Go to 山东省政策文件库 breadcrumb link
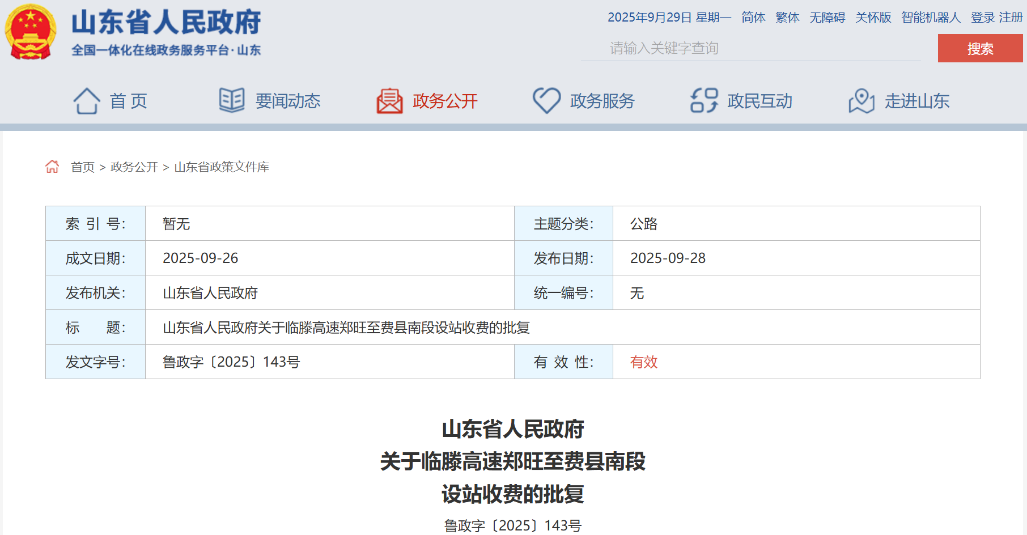 (222, 167)
